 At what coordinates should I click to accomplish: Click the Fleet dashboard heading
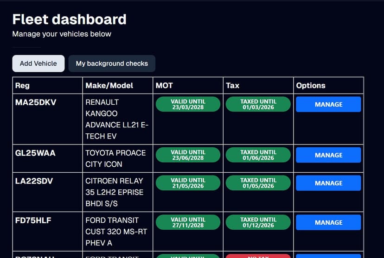click(69, 19)
